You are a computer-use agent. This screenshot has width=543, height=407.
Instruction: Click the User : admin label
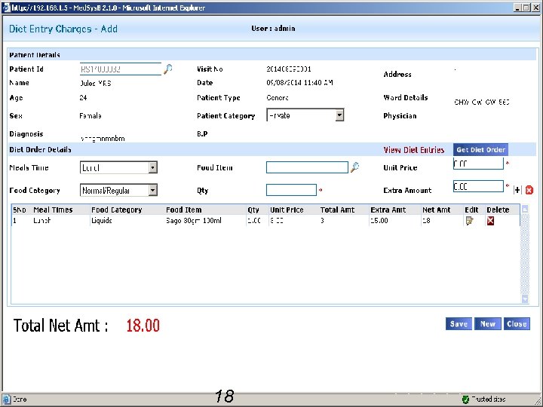coord(273,29)
